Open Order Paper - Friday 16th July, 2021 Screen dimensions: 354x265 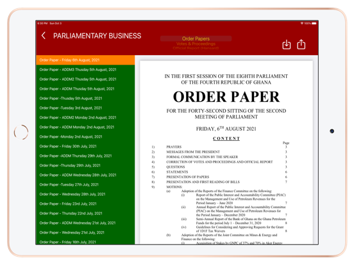[85, 241]
